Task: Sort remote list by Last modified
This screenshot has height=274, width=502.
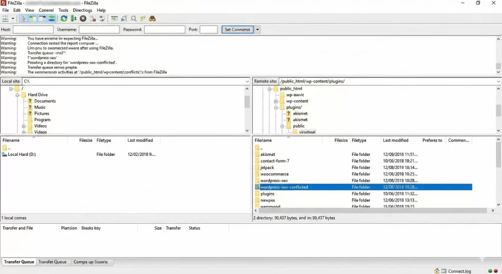Action: click(x=395, y=140)
